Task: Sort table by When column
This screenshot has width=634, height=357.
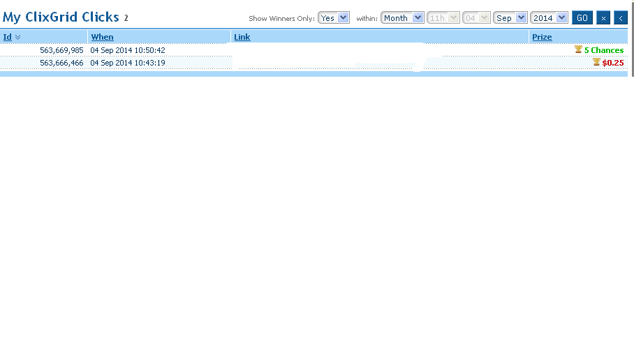Action: click(x=102, y=37)
